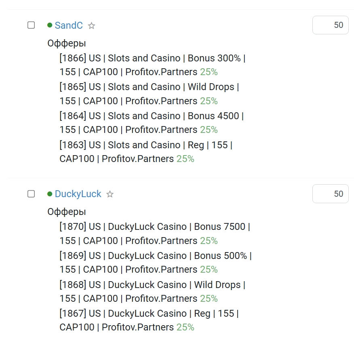Click the green status dot next to DuckyLuck
354x347 pixels.
coord(50,194)
